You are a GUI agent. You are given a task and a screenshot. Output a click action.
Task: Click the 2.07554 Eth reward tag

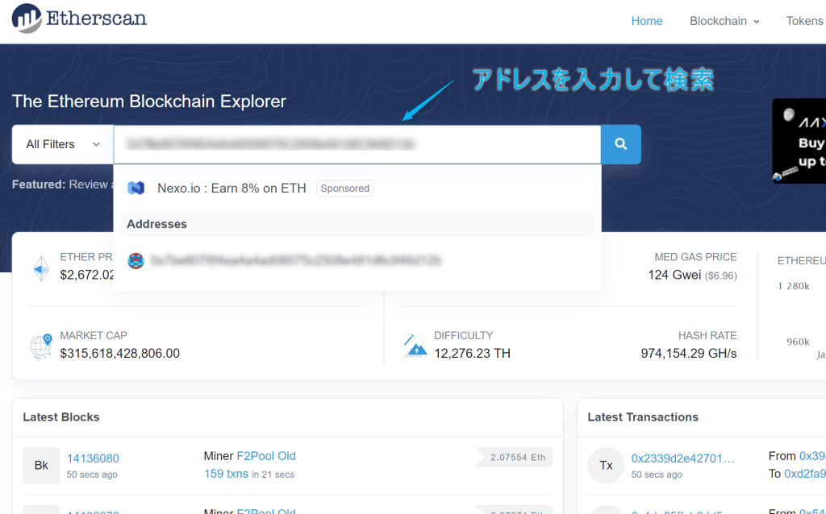pyautogui.click(x=514, y=457)
